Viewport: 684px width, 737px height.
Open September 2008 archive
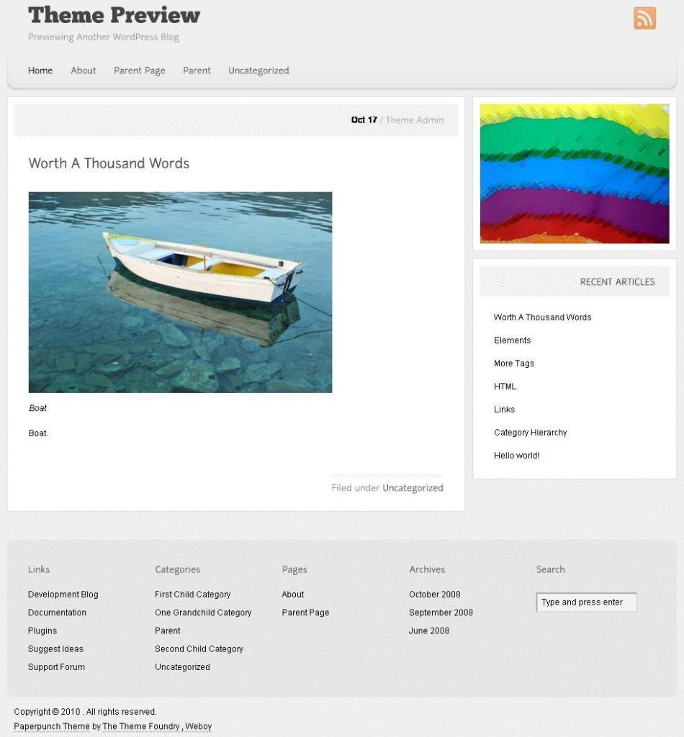[x=441, y=612]
